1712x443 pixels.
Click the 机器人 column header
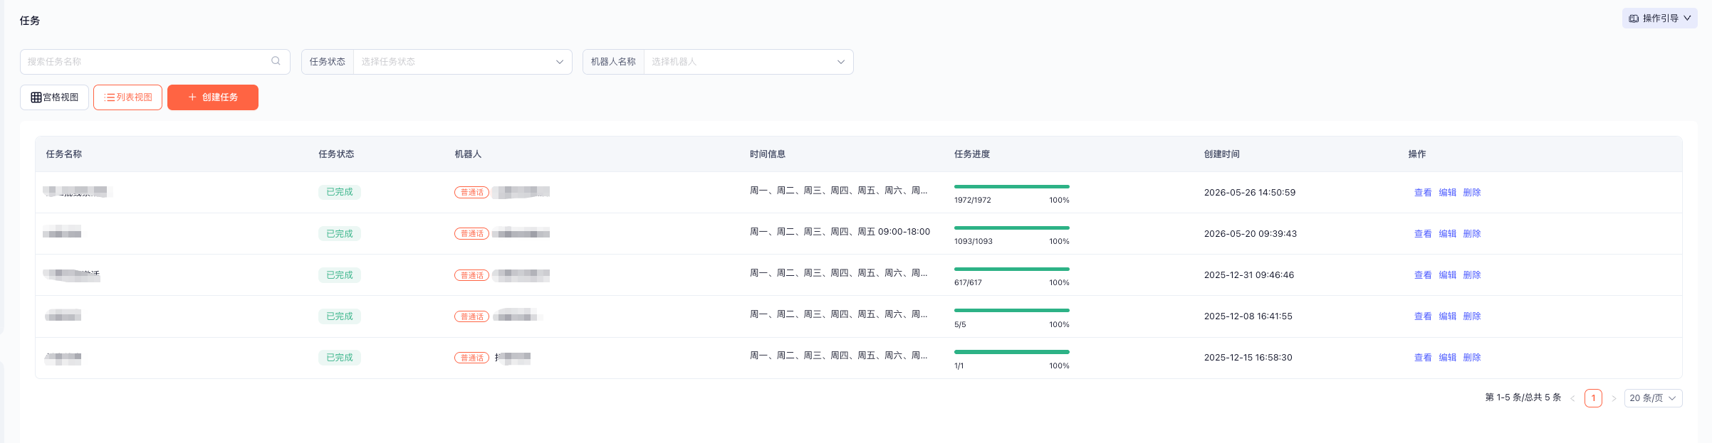tap(468, 154)
